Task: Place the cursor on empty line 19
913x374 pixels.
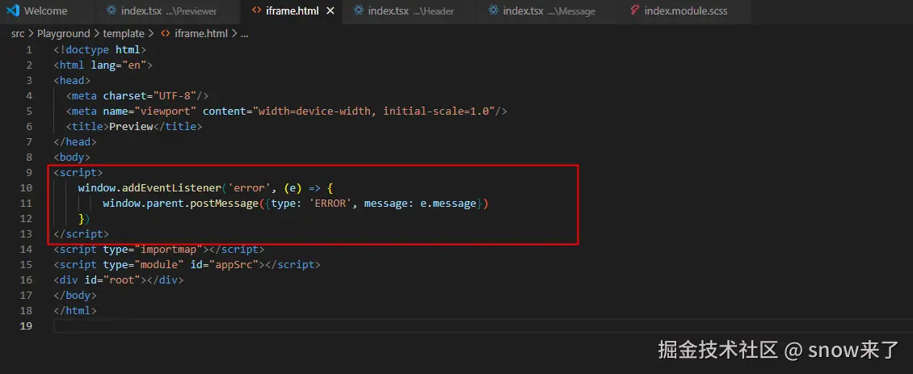Action: (482, 326)
